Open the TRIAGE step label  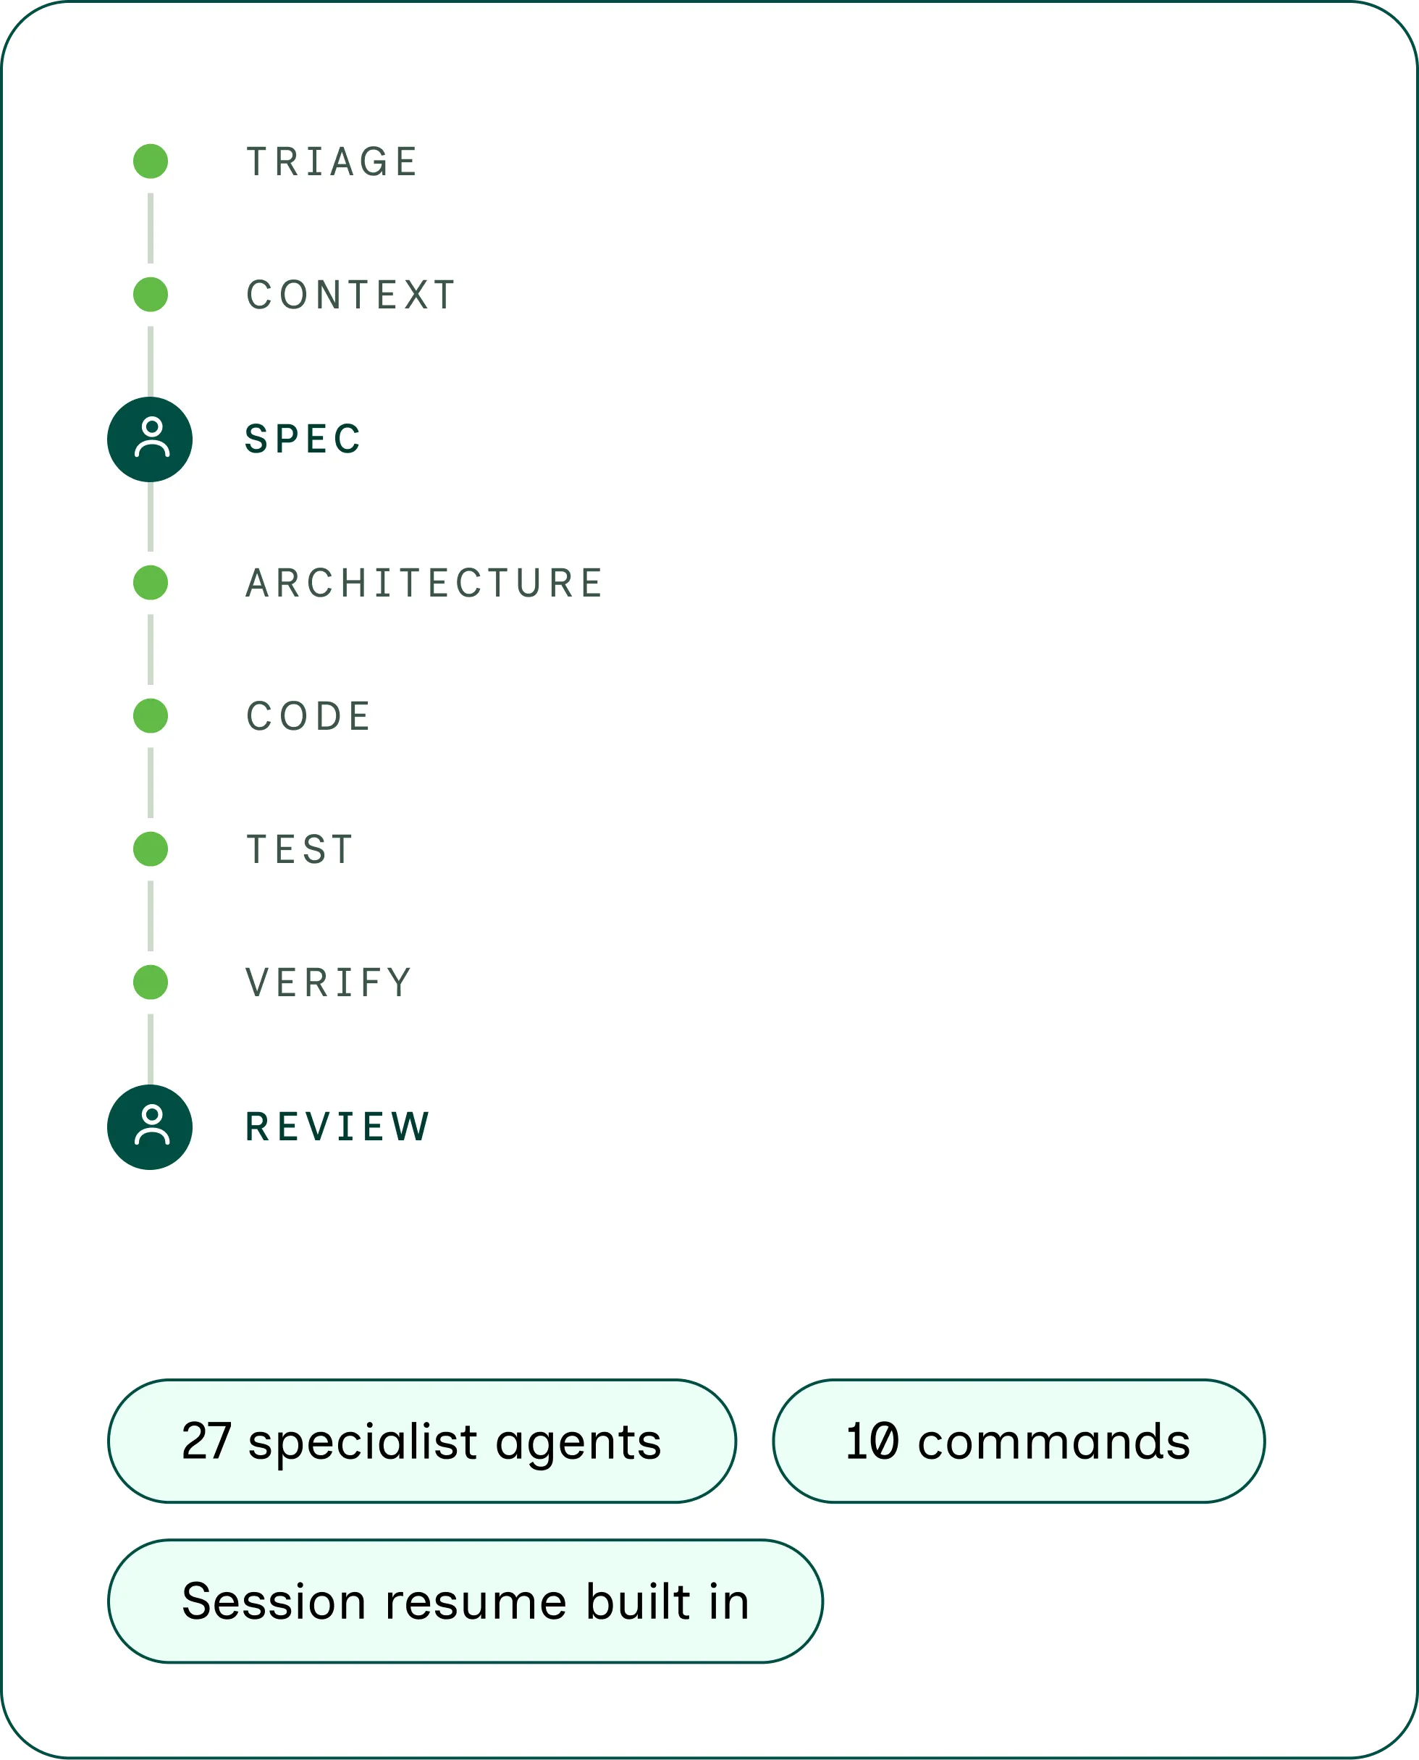pyautogui.click(x=332, y=162)
